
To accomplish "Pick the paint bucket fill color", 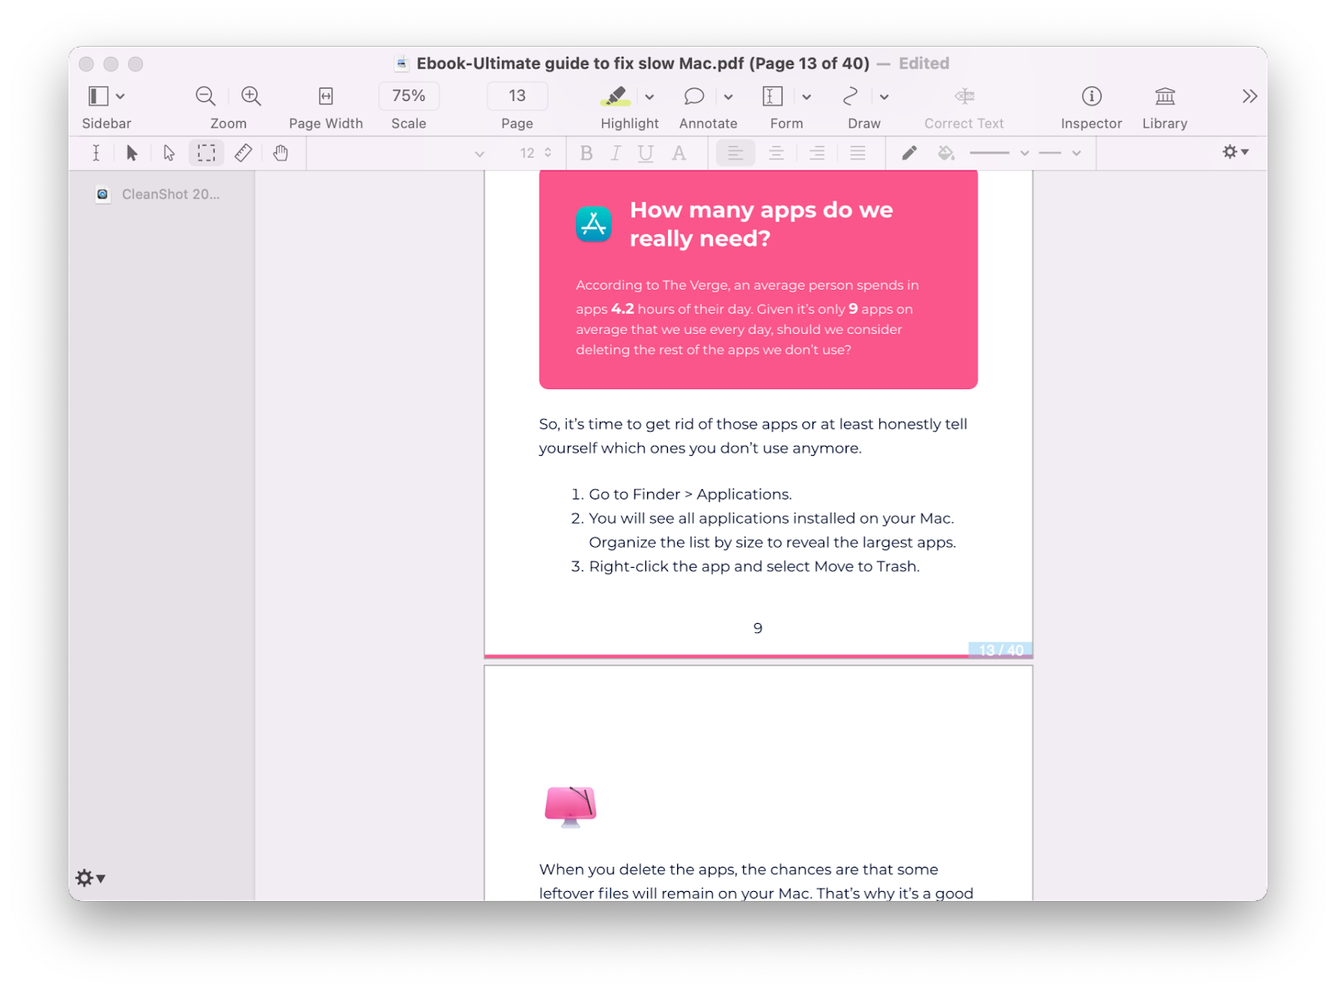I will 945,153.
